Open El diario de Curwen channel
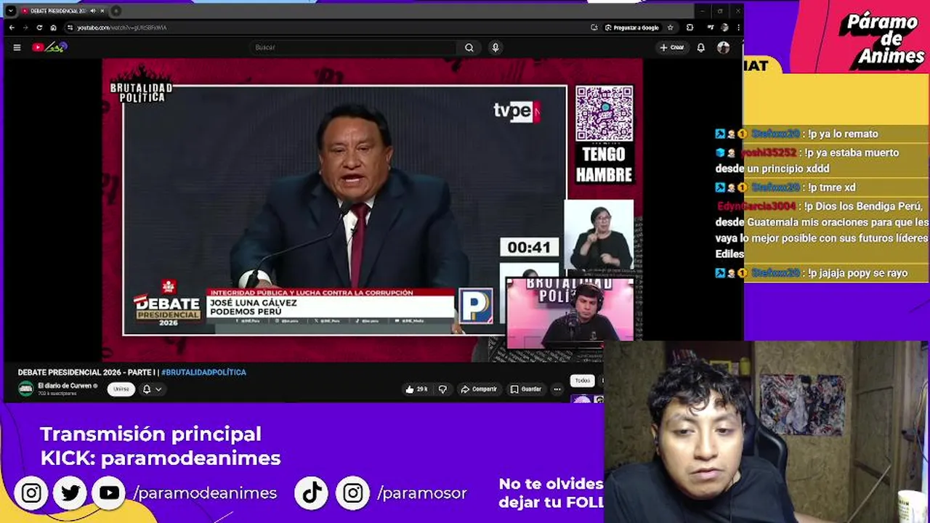This screenshot has height=523, width=930. click(x=65, y=386)
